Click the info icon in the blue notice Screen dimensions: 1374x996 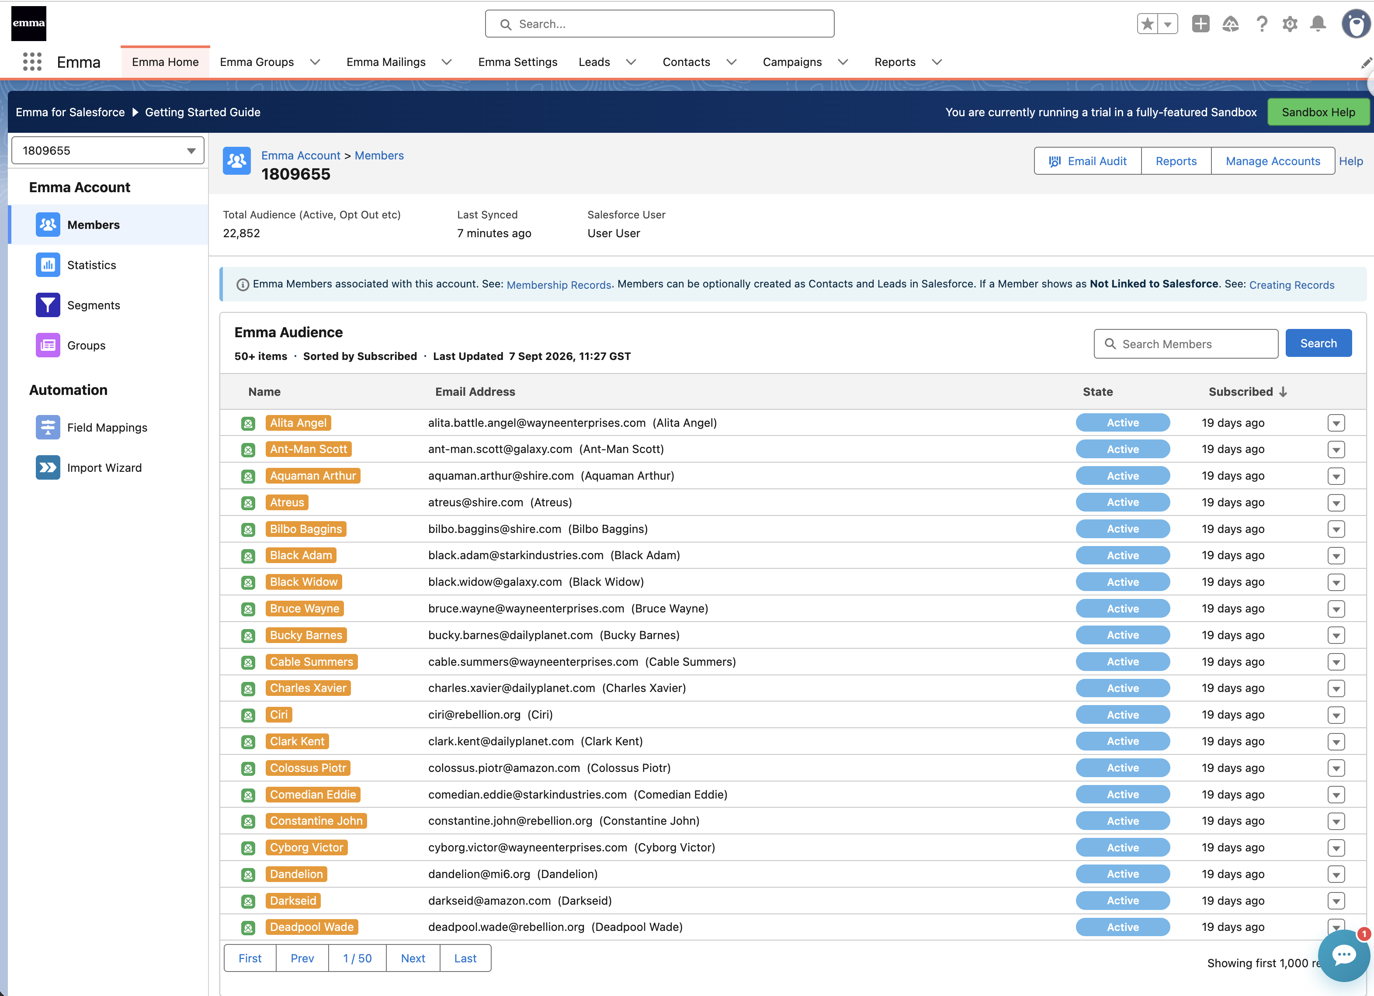(x=242, y=284)
